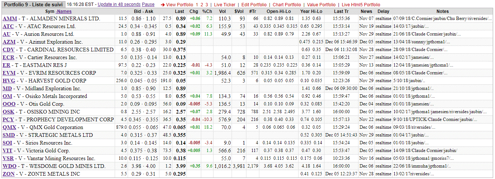Open Edit Portfolio

tap(254, 5)
